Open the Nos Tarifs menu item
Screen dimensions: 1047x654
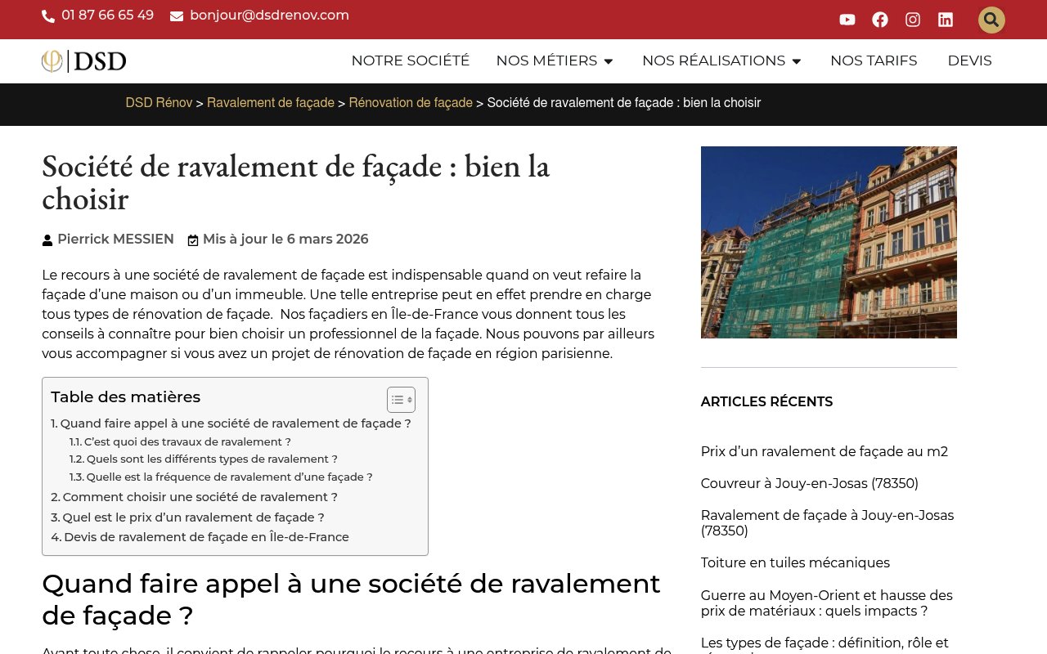pyautogui.click(x=874, y=60)
